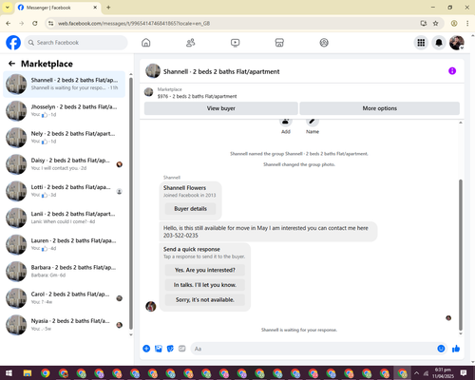
Task: Open the Facebook logo home link
Action: (x=13, y=43)
